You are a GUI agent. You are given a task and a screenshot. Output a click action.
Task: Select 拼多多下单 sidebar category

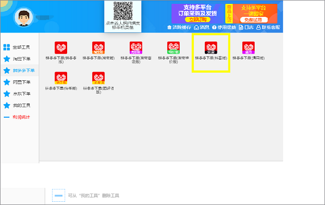click(x=19, y=71)
